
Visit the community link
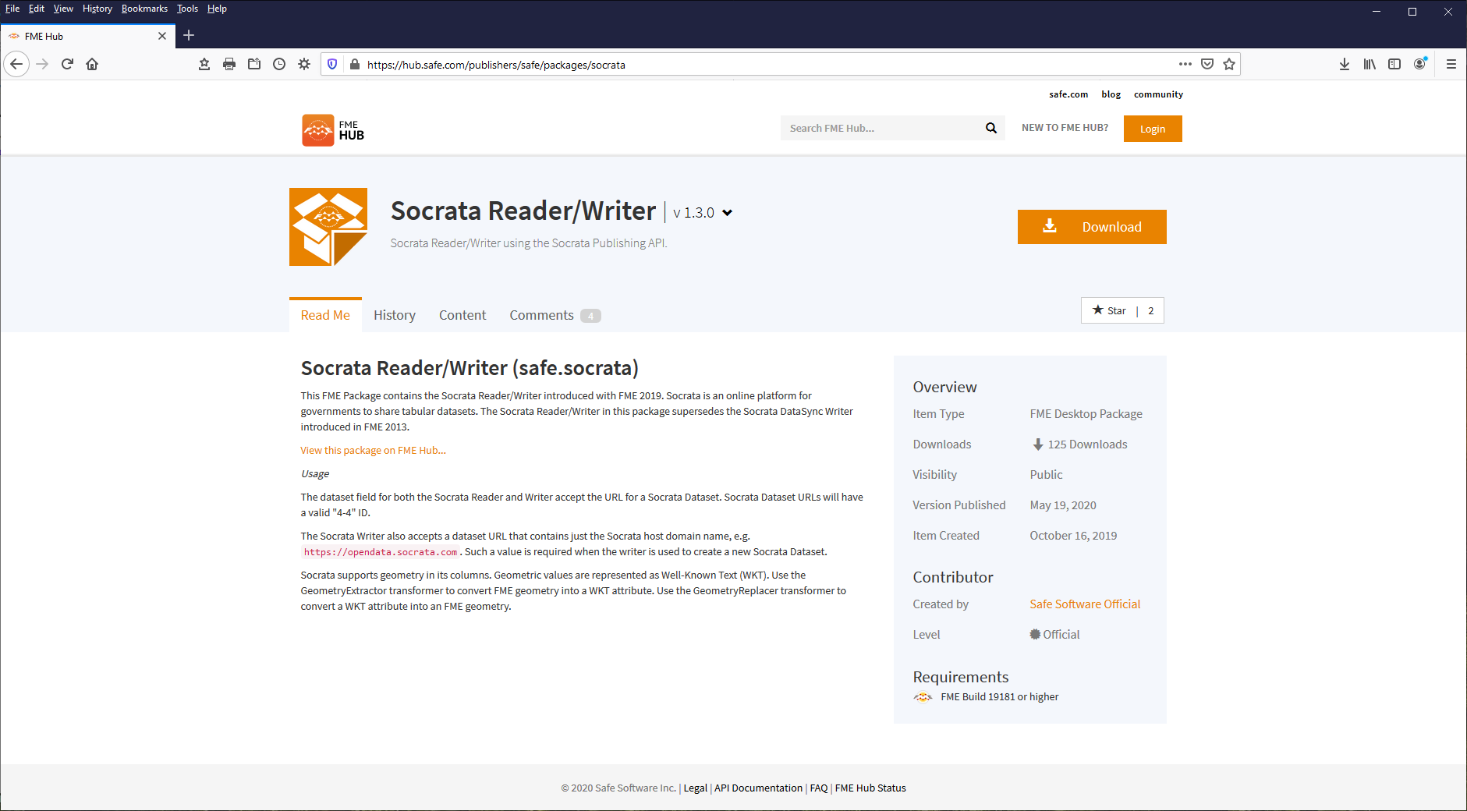(x=1158, y=94)
